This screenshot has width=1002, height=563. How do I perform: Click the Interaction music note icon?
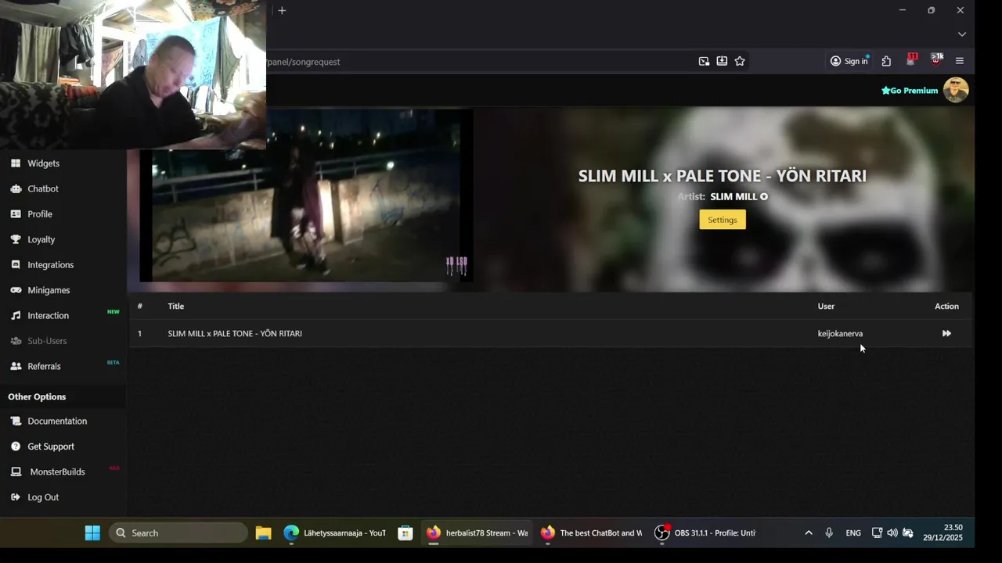[16, 316]
